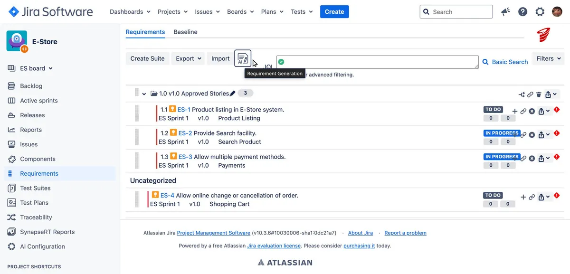Click the add-child icon on v1.0 Approved Stories

[x=522, y=94]
